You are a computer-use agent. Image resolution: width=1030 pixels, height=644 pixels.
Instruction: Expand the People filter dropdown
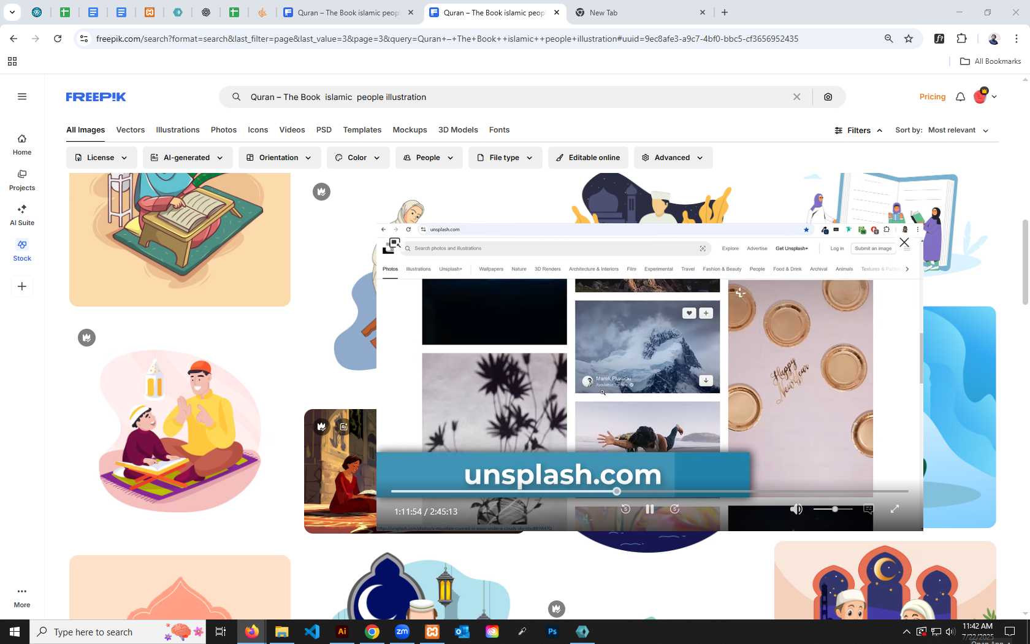(x=429, y=158)
